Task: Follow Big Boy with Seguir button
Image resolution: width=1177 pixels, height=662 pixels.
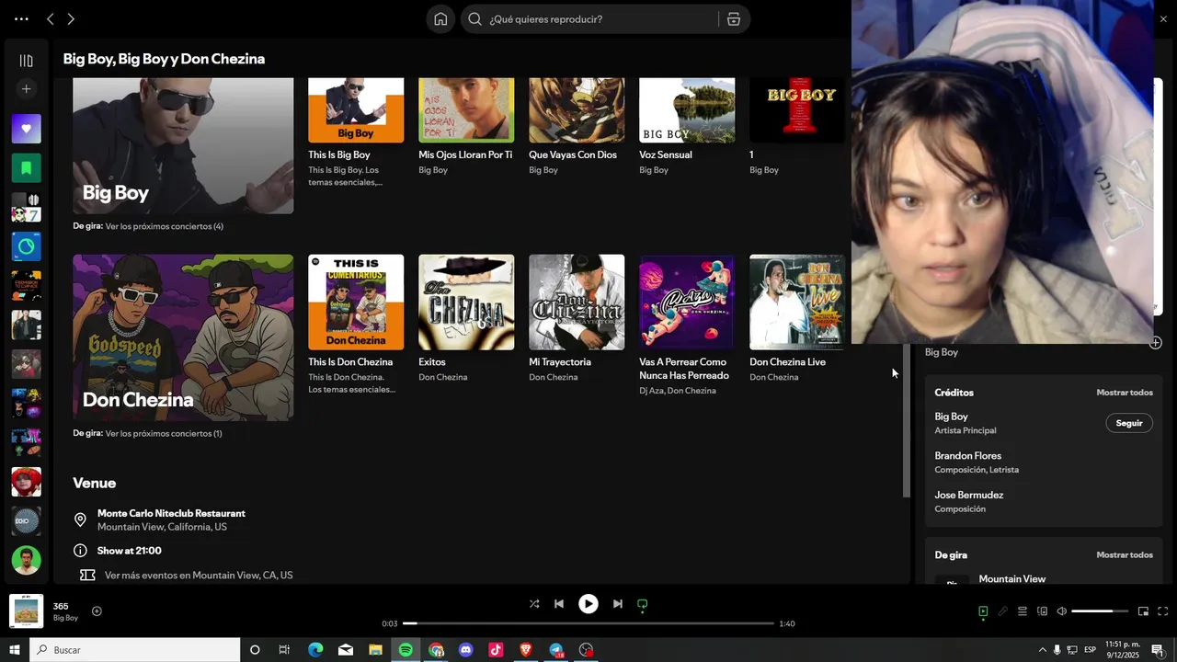Action: click(1128, 423)
